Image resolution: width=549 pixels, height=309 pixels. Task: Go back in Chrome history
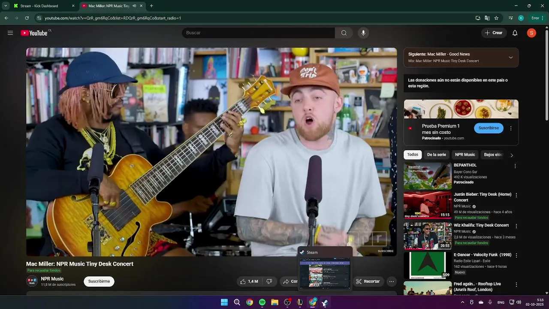click(x=6, y=18)
